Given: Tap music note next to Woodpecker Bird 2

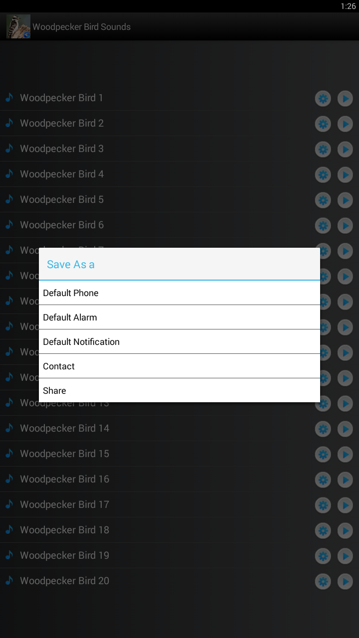Looking at the screenshot, I should tap(9, 123).
